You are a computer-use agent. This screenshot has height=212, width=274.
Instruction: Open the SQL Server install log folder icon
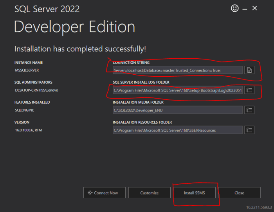[249, 90]
